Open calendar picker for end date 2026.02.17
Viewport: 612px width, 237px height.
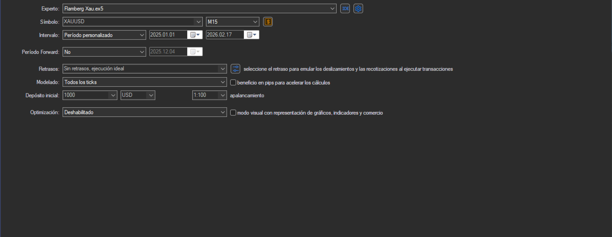coord(252,35)
